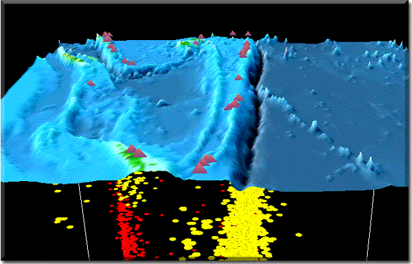Viewport: 412px width, 264px height.
Task: Click the single volcano triangle at top center
Action: (201, 36)
